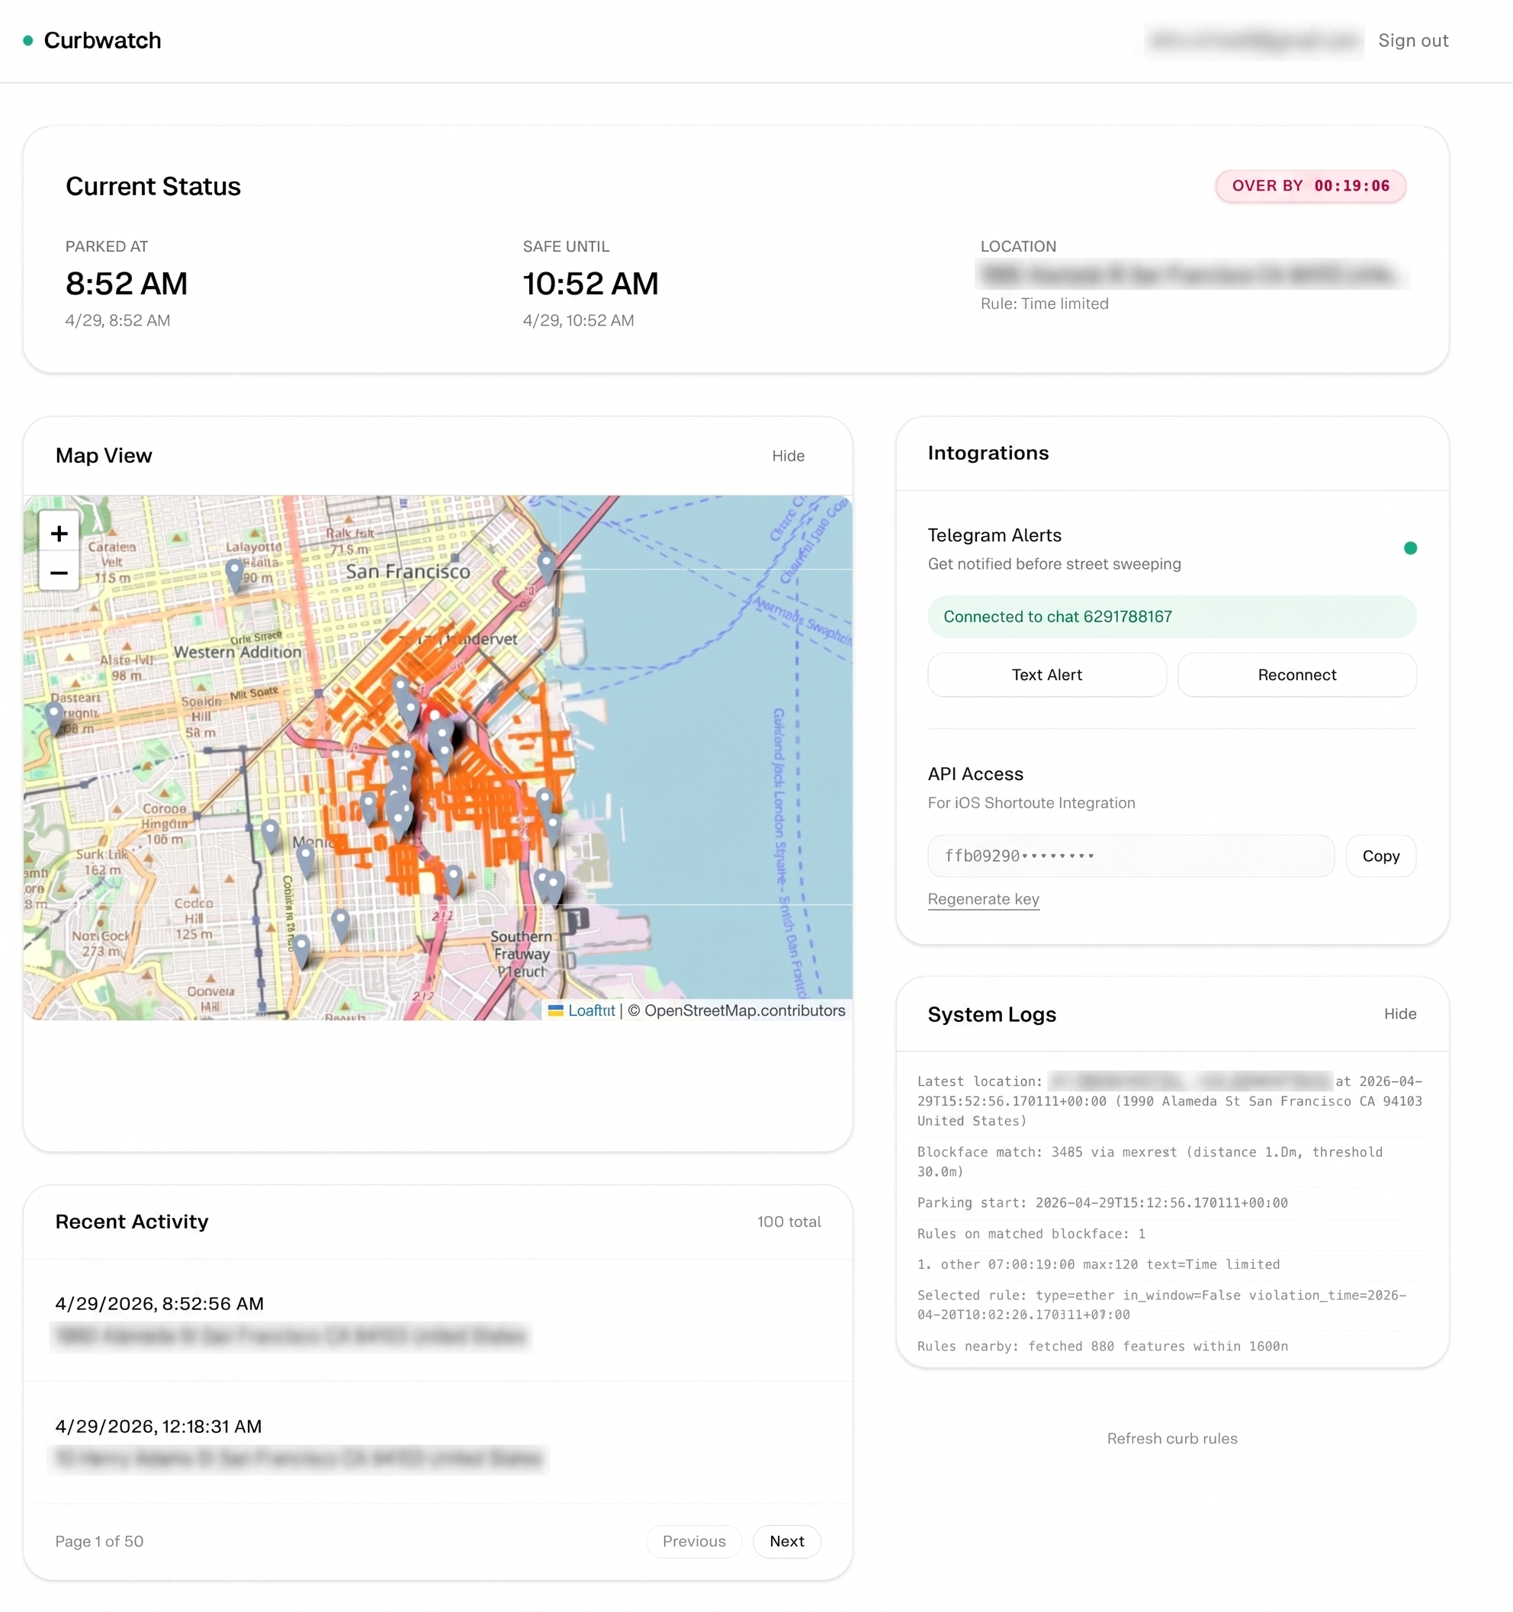
Task: Click the green Curbwatch logo dot
Action: click(x=28, y=39)
